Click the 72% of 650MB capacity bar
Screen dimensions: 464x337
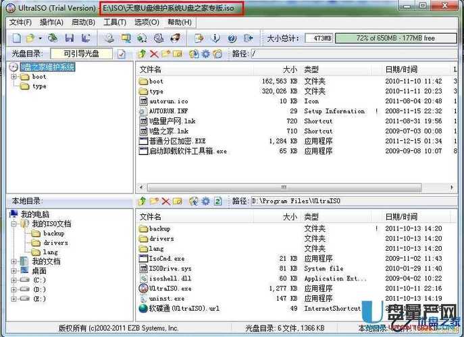pyautogui.click(x=396, y=38)
